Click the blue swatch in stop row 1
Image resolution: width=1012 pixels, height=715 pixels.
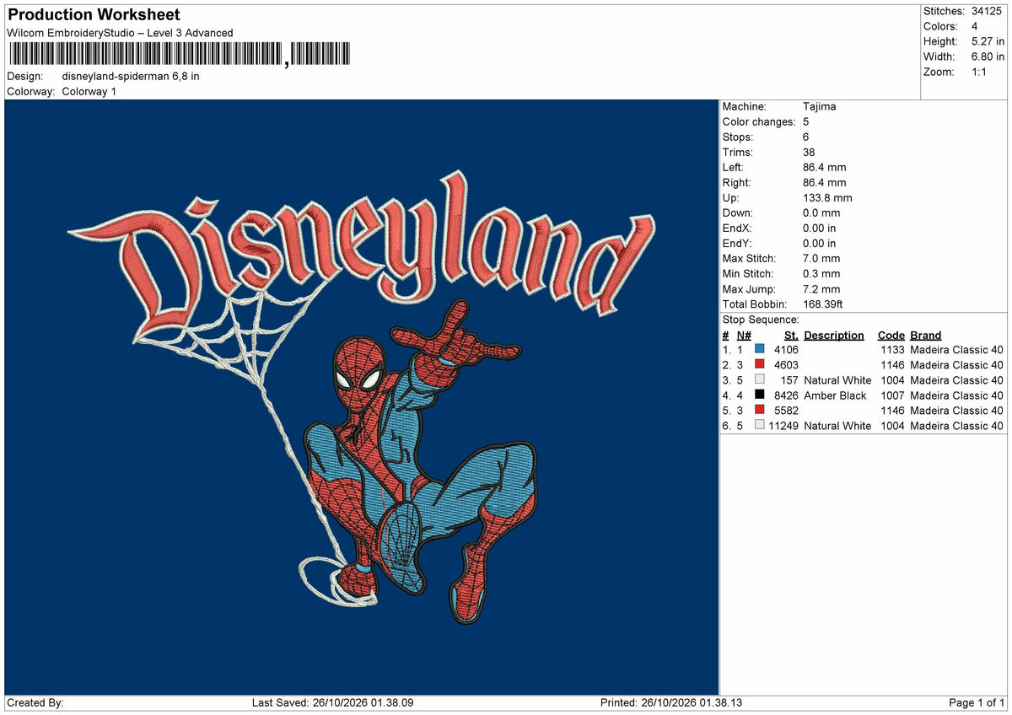click(760, 349)
